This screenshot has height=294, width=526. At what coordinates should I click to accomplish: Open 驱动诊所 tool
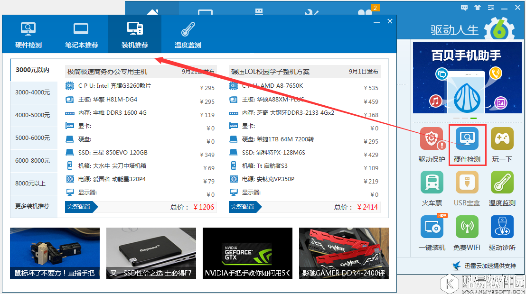[502, 227]
